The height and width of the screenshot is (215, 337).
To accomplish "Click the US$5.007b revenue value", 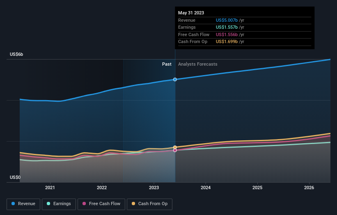I will coord(227,20).
